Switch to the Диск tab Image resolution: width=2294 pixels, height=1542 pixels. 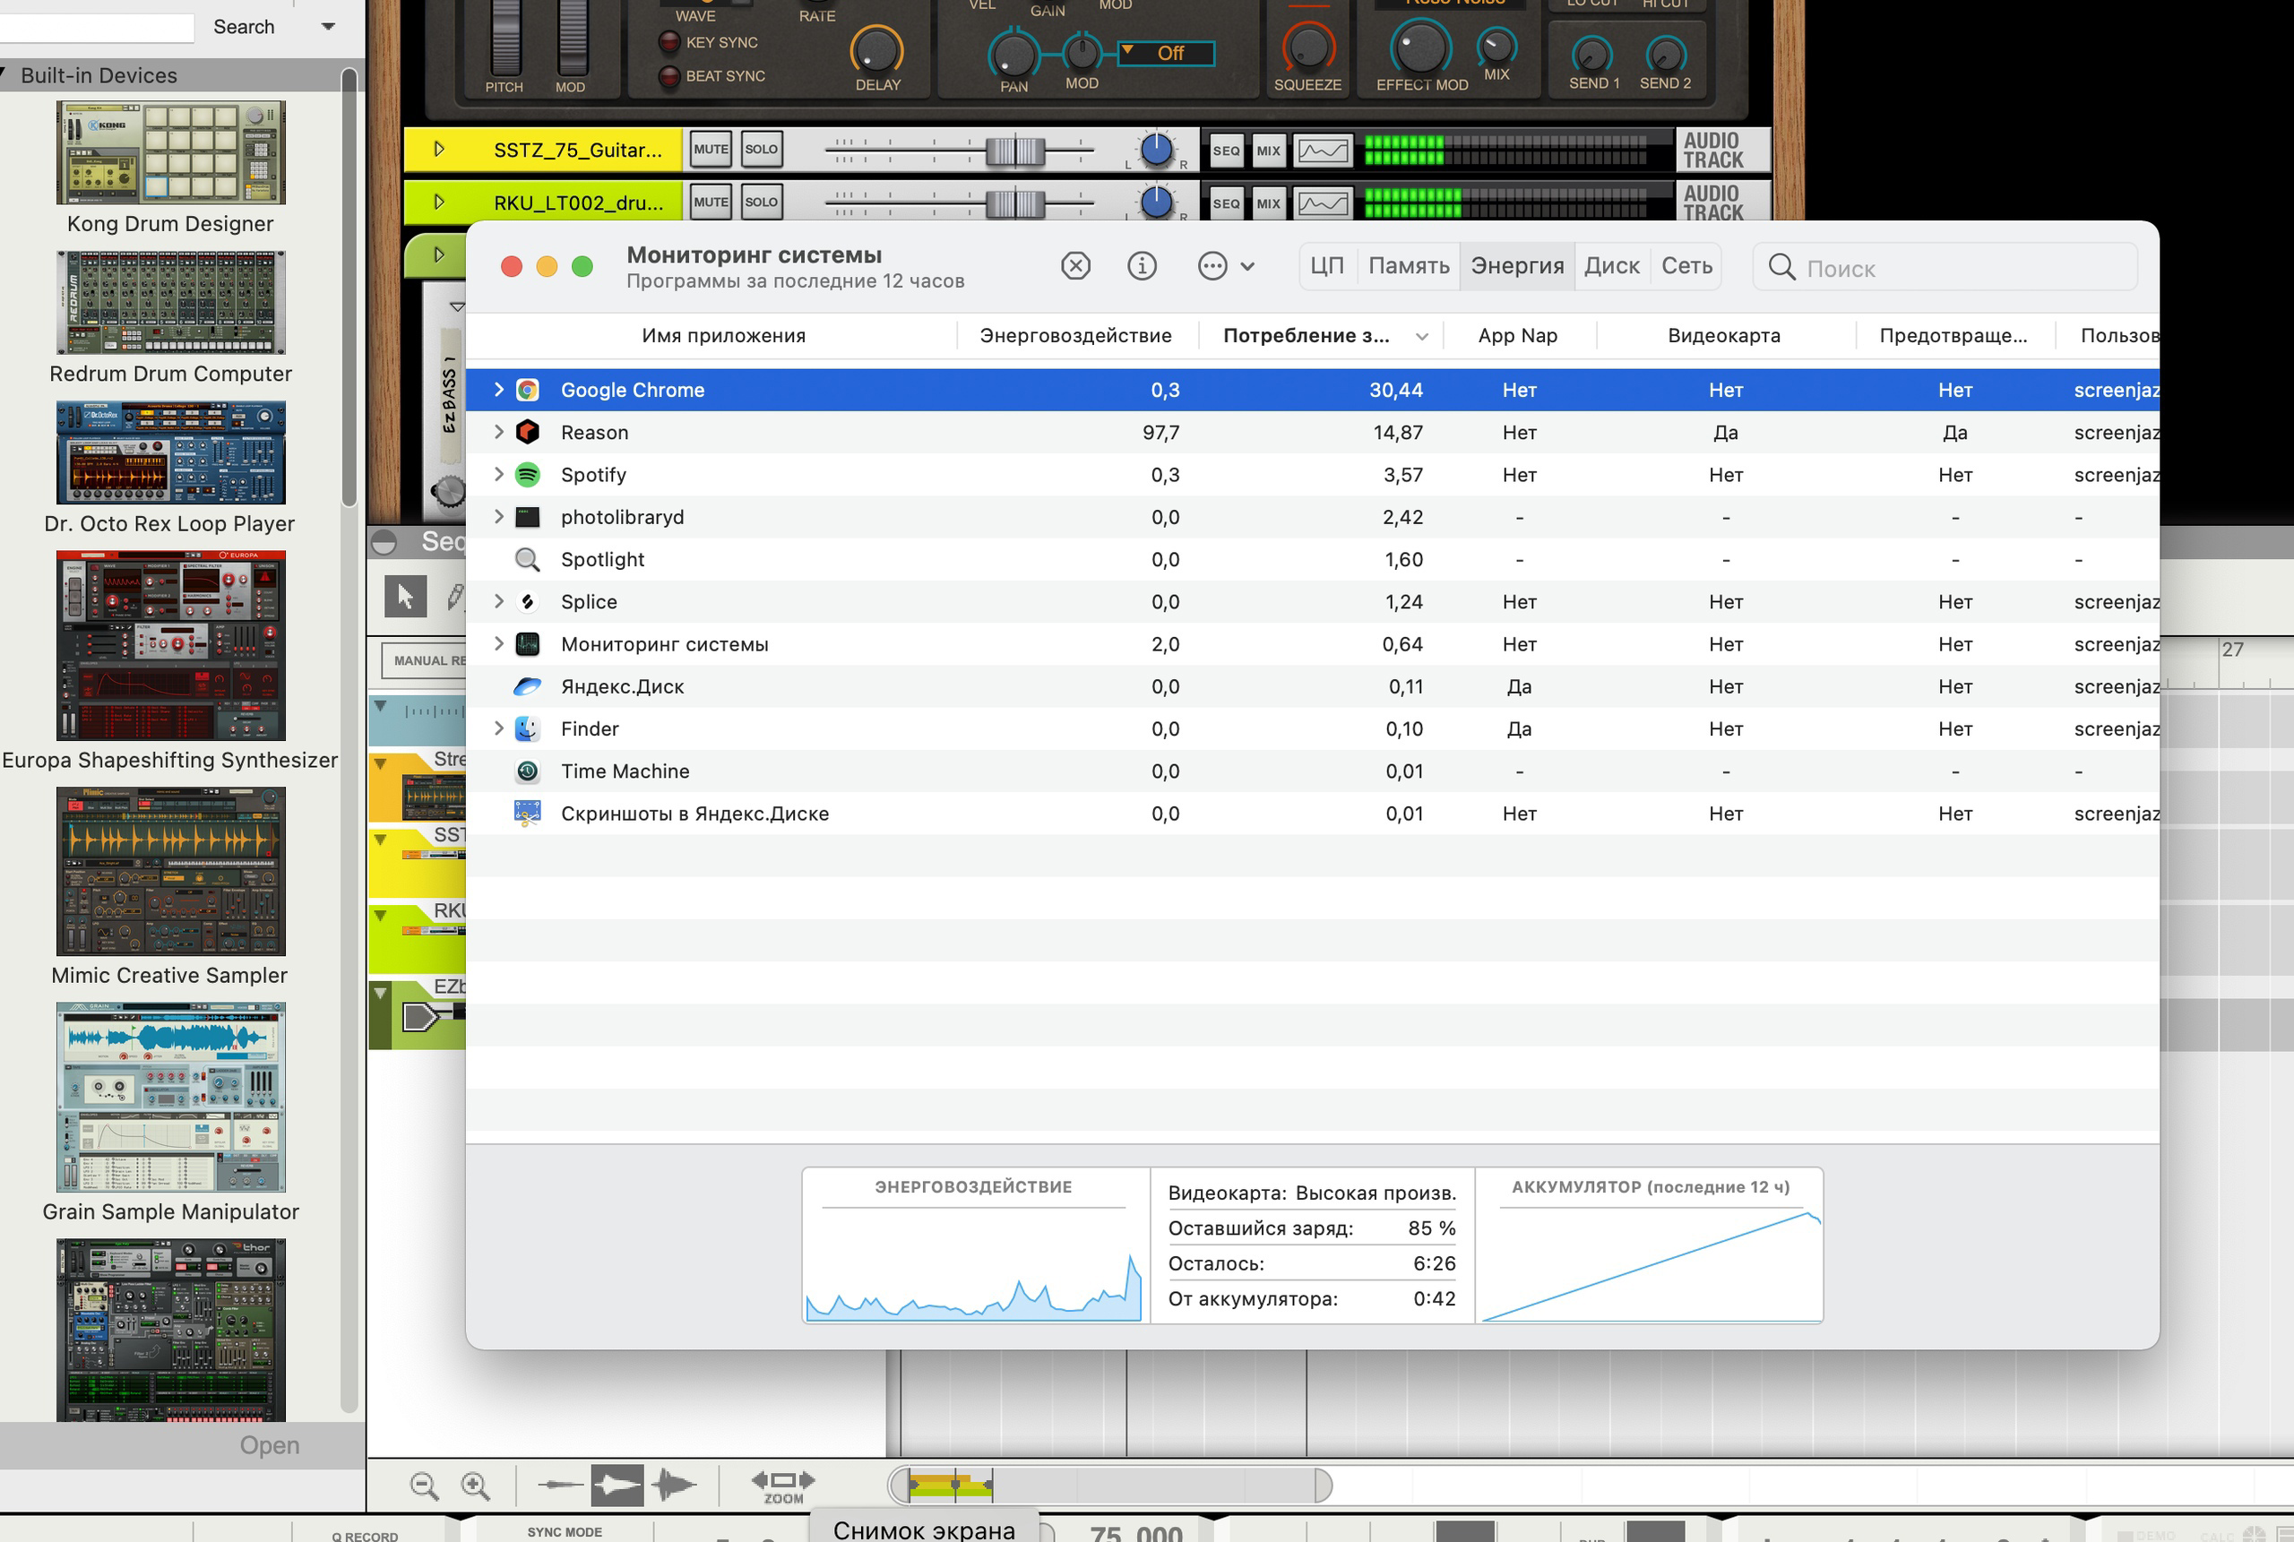[1610, 265]
